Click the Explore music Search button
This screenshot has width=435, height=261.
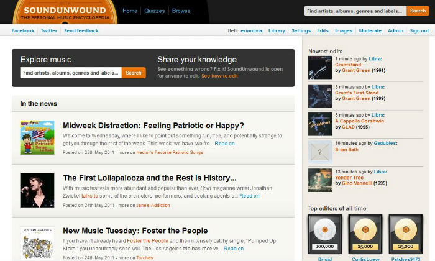coord(134,73)
